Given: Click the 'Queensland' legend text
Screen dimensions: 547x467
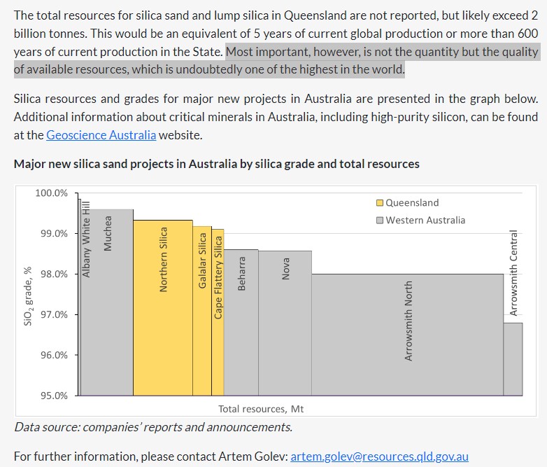Looking at the screenshot, I should pyautogui.click(x=412, y=203).
